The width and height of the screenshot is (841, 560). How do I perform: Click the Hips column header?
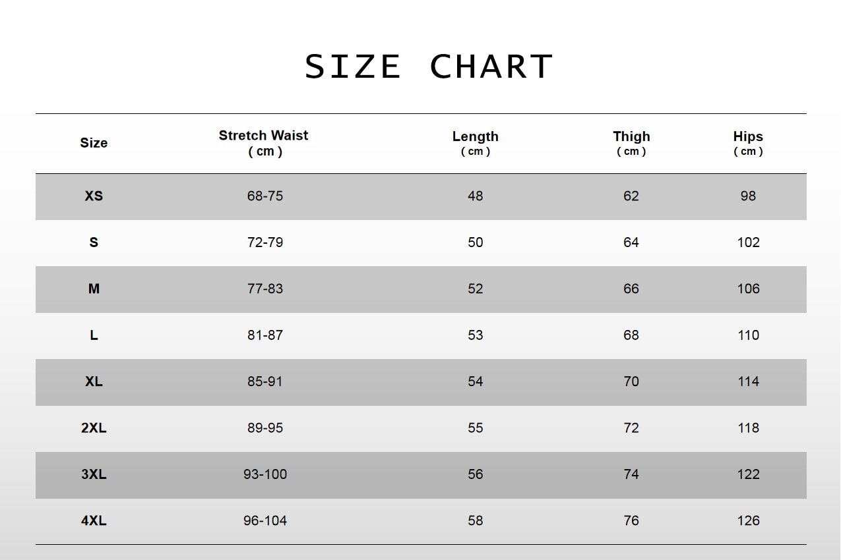748,143
